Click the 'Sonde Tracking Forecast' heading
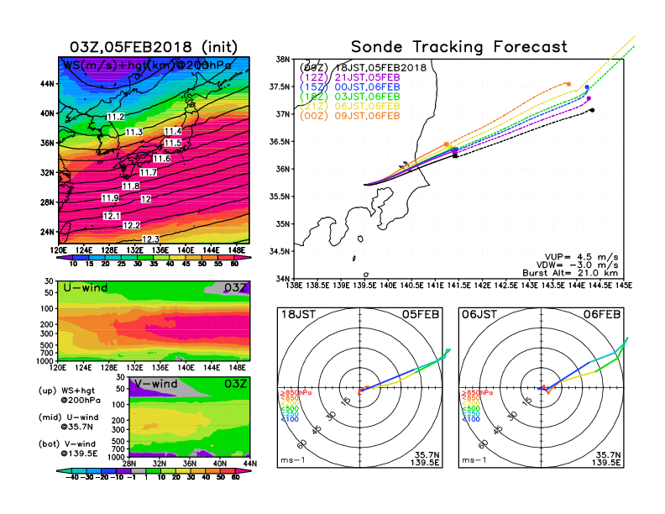Screen dimensions: 665x514 coord(459,46)
